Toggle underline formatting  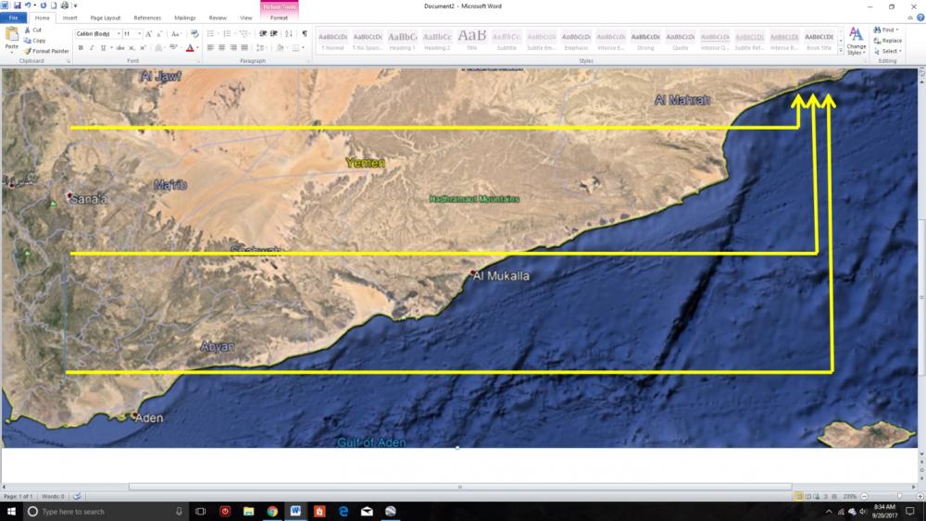(x=103, y=48)
